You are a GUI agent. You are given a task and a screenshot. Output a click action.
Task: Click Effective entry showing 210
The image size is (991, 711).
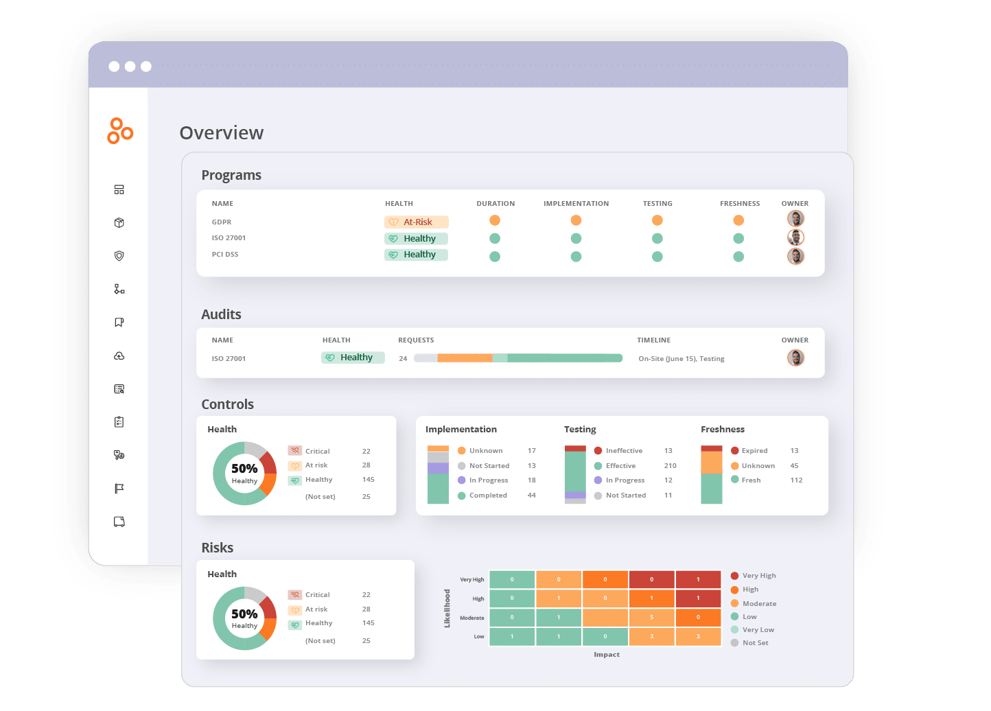coord(635,466)
